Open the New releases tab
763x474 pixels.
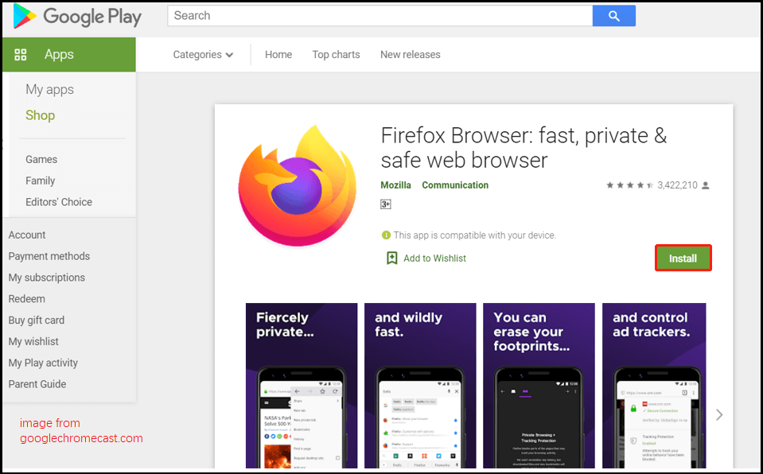click(410, 54)
